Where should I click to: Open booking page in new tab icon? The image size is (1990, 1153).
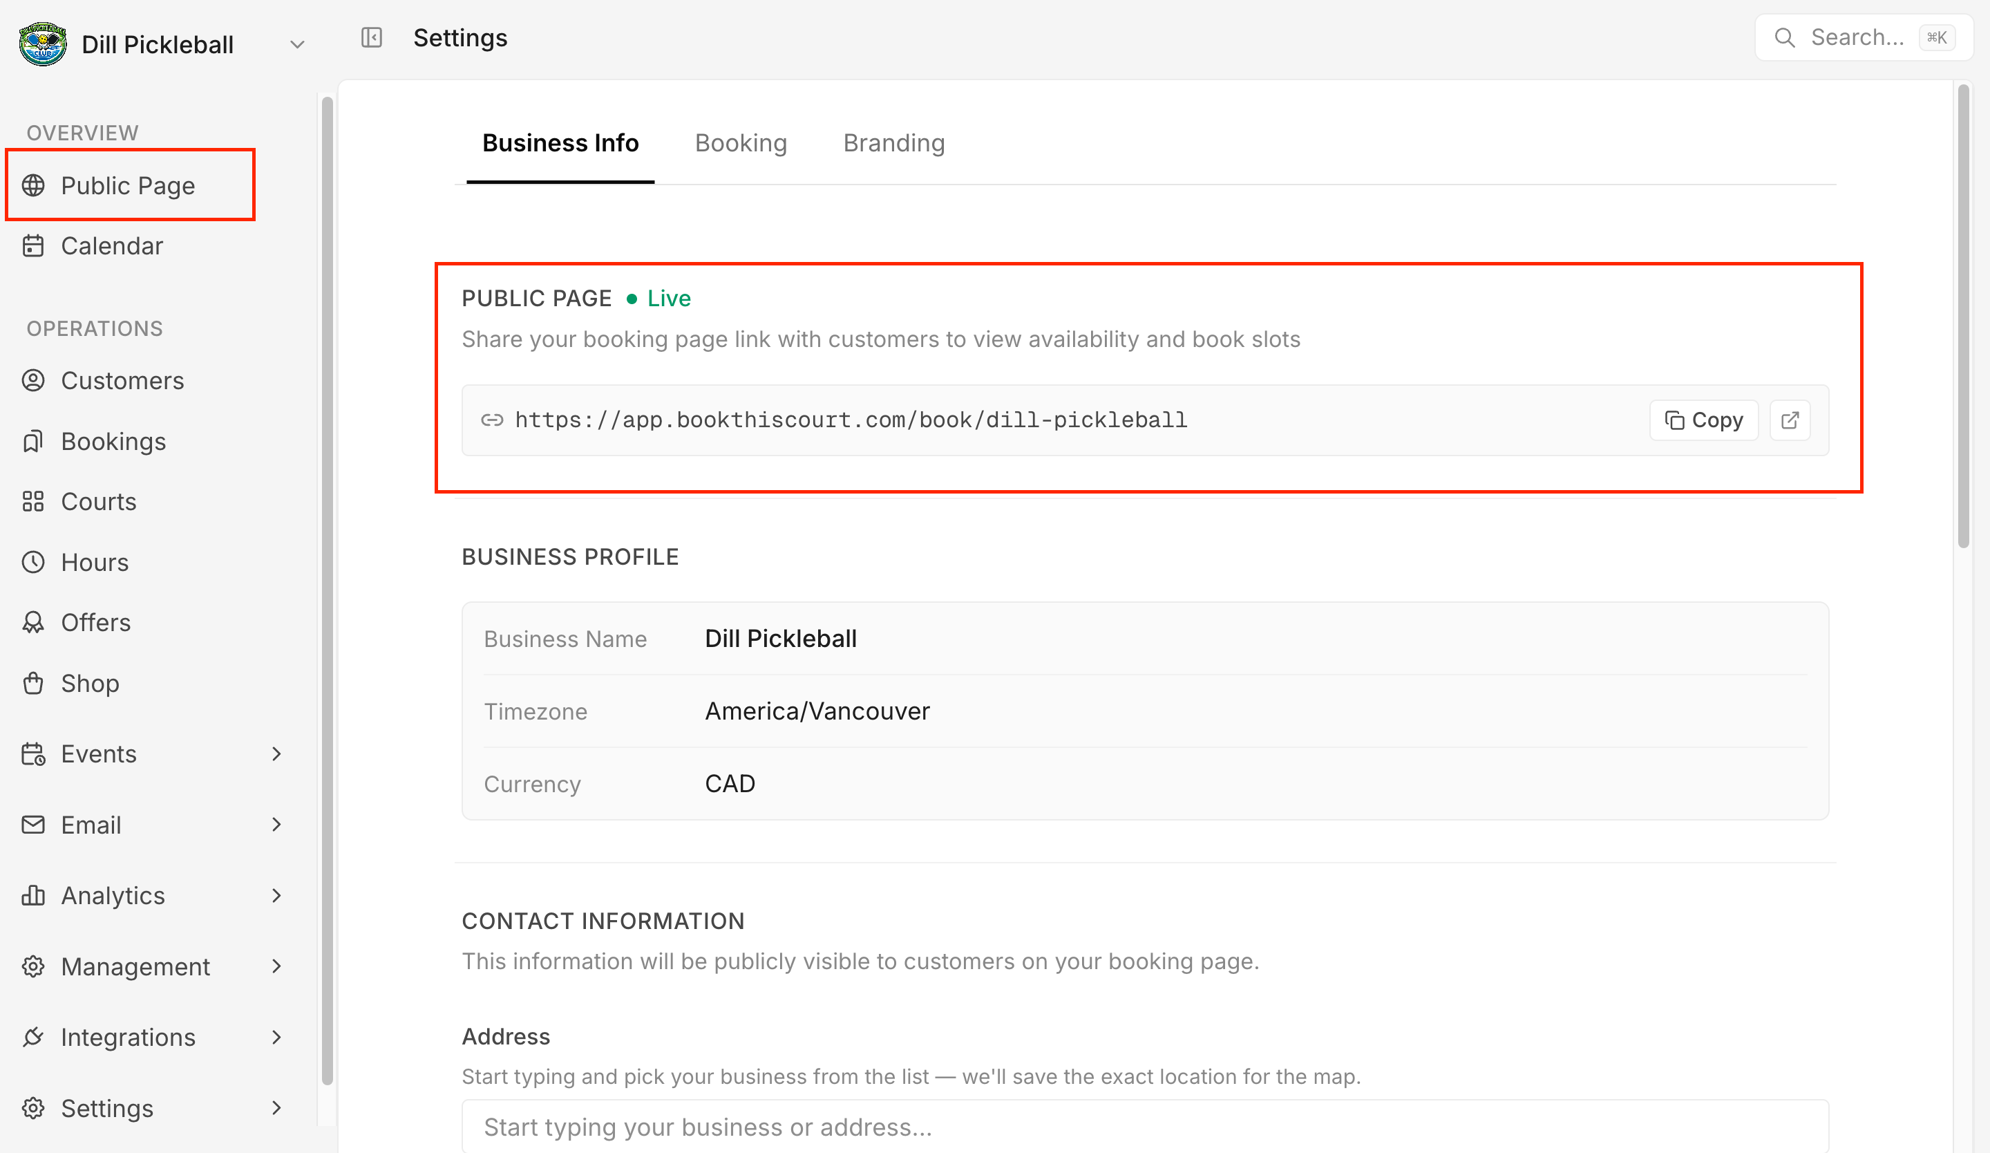pyautogui.click(x=1790, y=420)
